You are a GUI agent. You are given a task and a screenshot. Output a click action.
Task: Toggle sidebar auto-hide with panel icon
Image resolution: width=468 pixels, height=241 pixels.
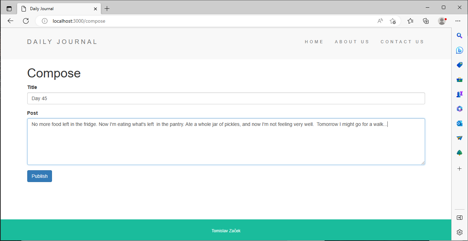click(x=459, y=217)
